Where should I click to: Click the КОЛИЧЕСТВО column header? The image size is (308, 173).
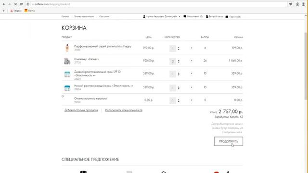pyautogui.click(x=172, y=37)
